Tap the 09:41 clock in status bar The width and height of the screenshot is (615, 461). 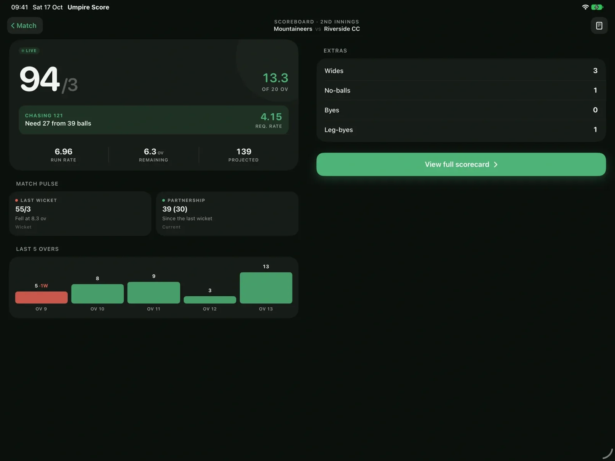coord(20,7)
